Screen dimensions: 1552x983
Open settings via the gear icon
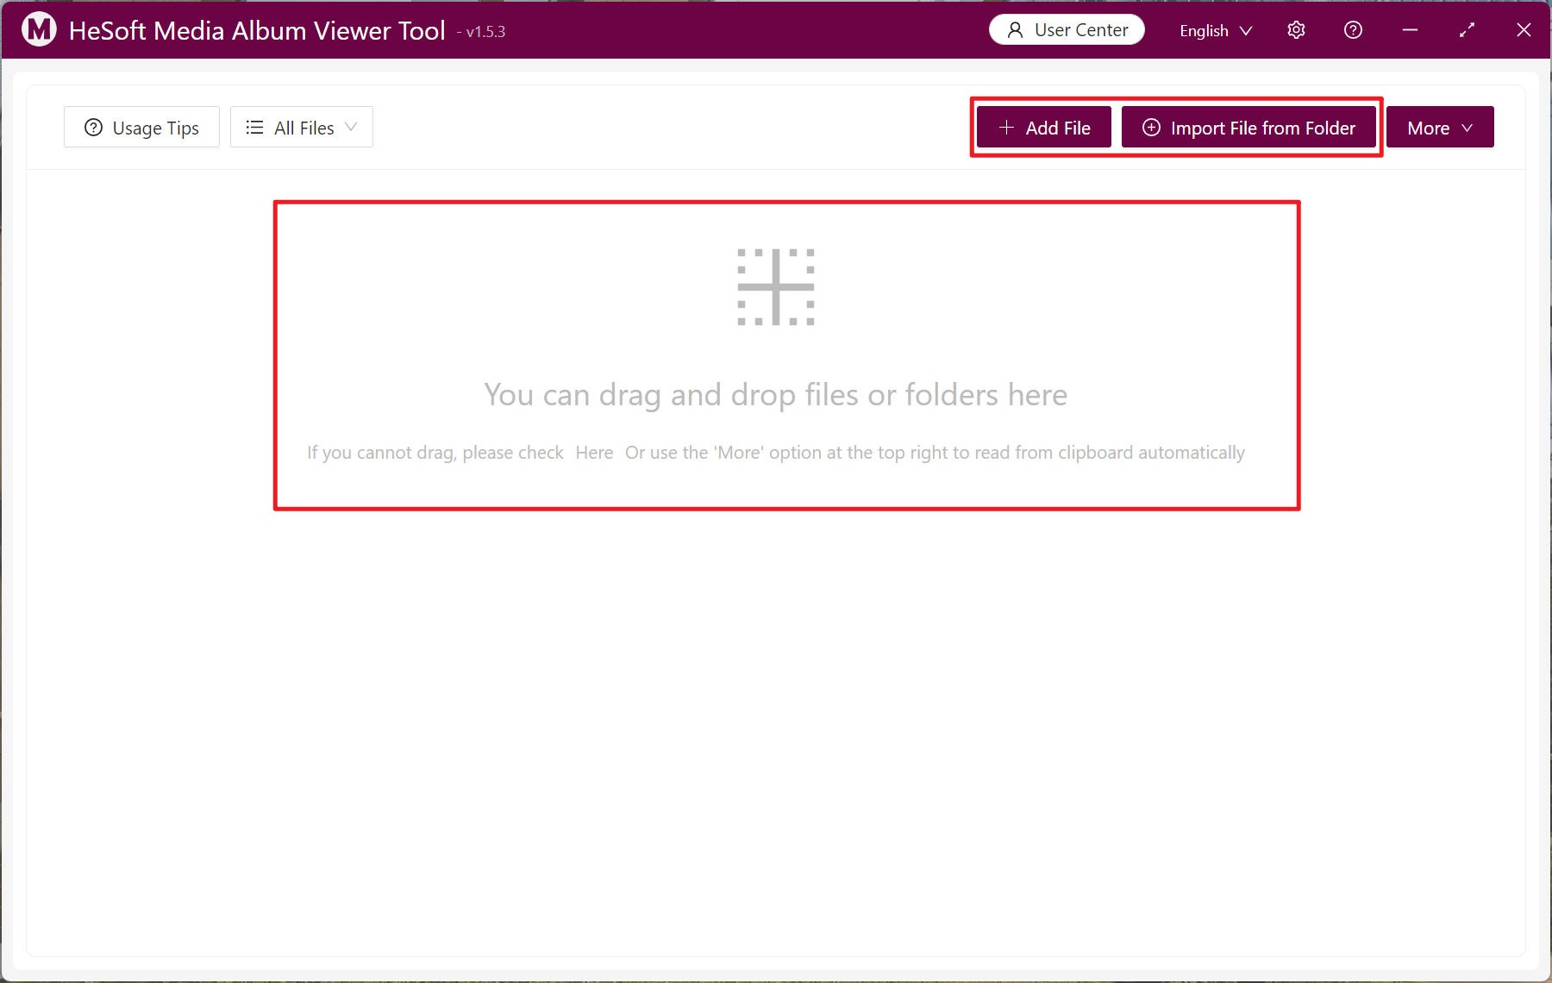tap(1296, 30)
